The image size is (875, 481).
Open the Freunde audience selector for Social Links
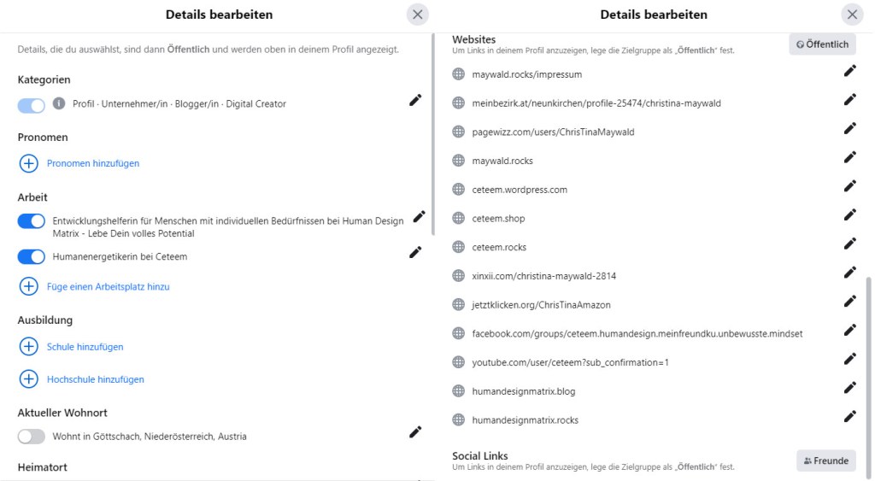(x=825, y=460)
